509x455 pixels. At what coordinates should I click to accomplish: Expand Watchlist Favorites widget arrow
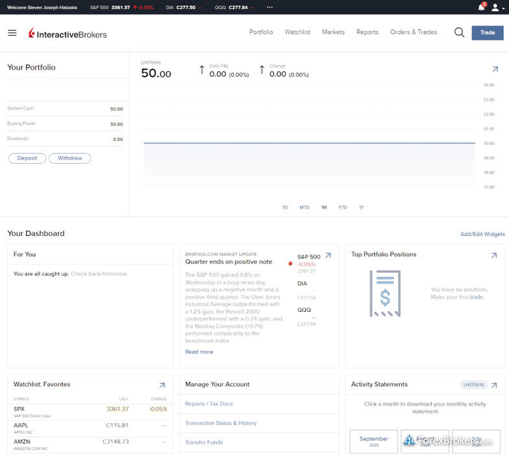coord(162,385)
